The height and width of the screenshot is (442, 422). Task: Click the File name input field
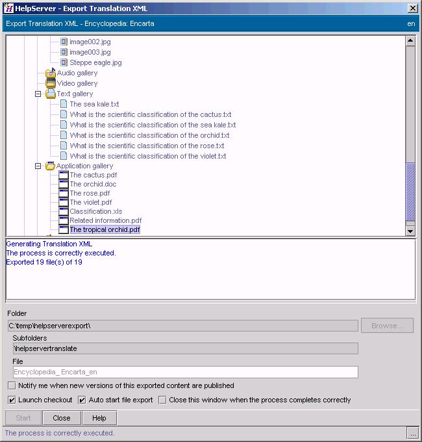tap(186, 372)
